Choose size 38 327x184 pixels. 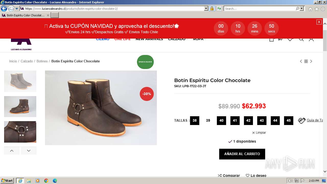195,120
